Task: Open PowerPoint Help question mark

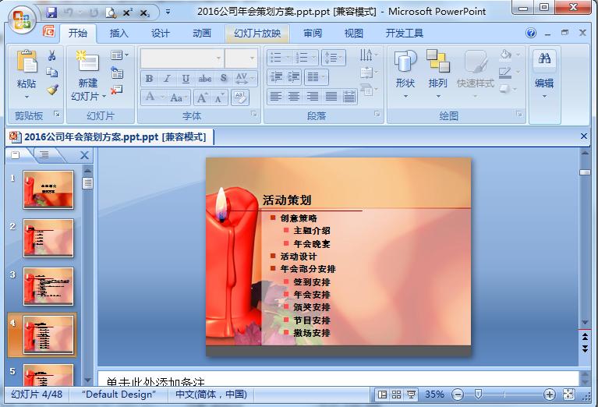Action: 530,34
